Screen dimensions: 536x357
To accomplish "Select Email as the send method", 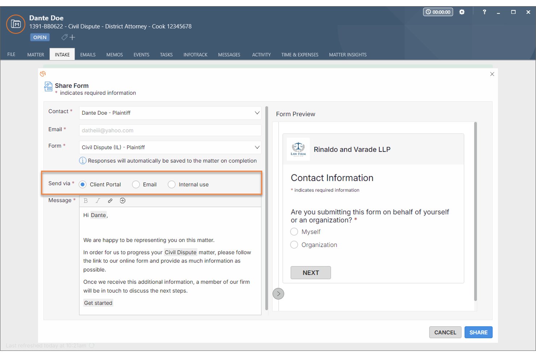I will [136, 184].
